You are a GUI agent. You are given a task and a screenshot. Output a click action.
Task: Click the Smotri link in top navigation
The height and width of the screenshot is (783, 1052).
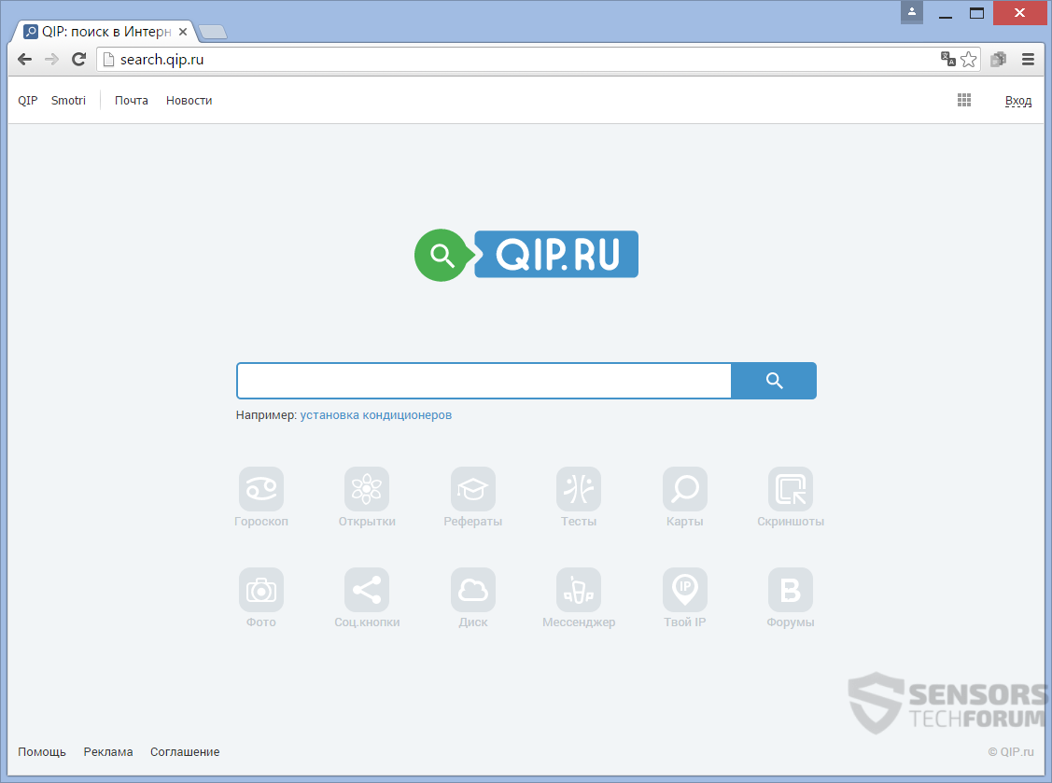tap(68, 100)
